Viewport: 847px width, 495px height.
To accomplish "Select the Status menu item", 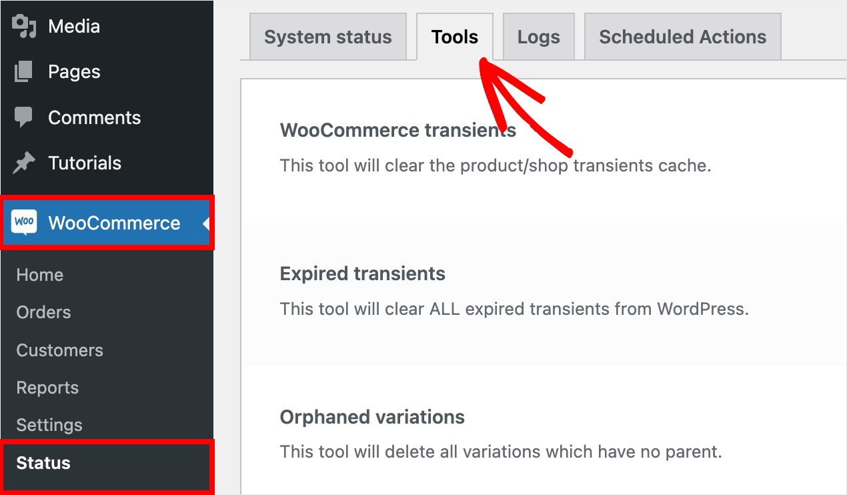I will click(x=43, y=463).
